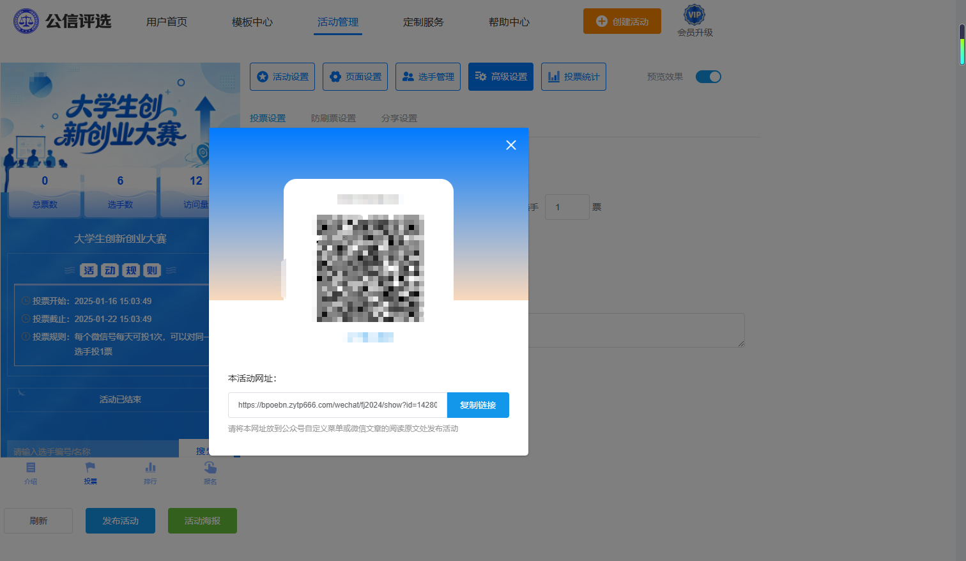The image size is (966, 561).
Task: Go to 用户首页 in top navigation
Action: (167, 22)
